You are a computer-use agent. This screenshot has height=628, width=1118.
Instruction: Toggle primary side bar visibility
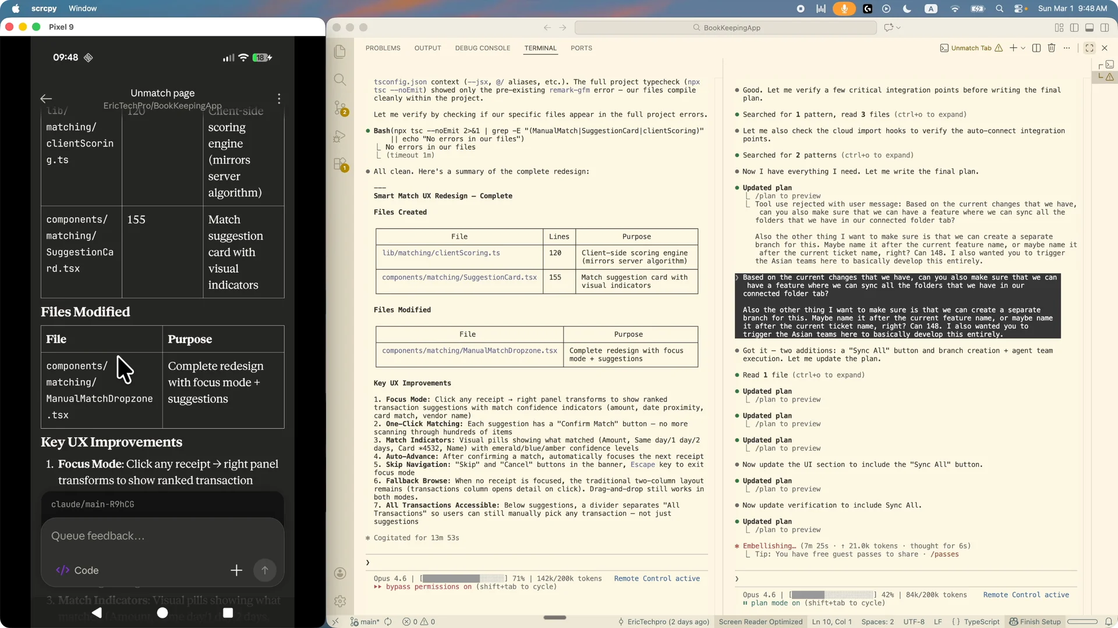1074,27
